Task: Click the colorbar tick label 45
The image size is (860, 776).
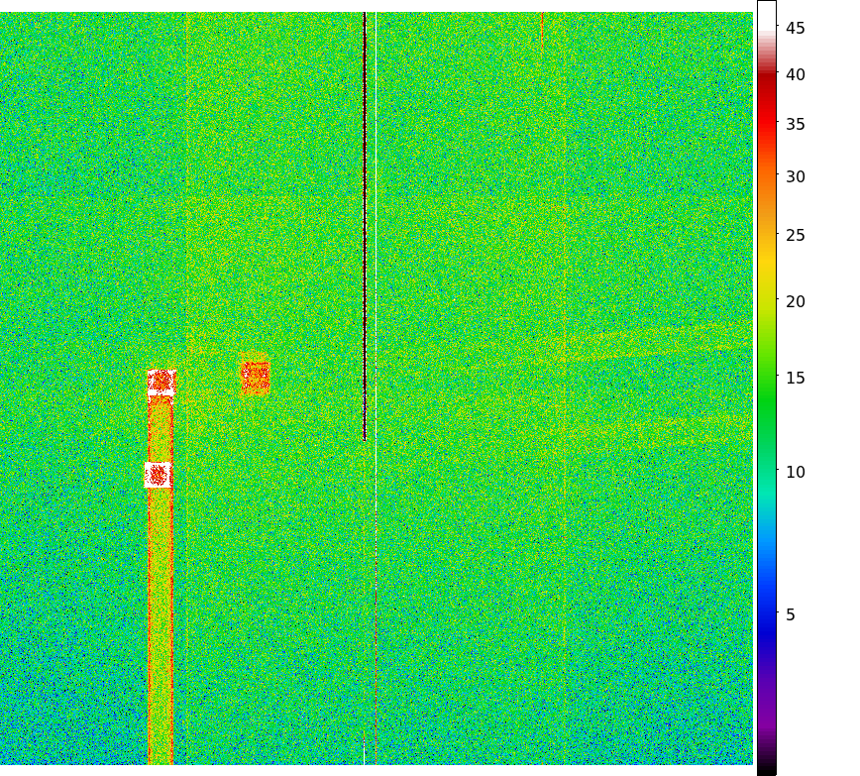Action: click(x=796, y=29)
